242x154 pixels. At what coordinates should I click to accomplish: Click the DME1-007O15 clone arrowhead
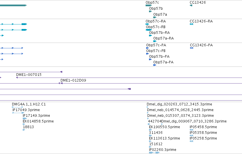coord(17,78)
